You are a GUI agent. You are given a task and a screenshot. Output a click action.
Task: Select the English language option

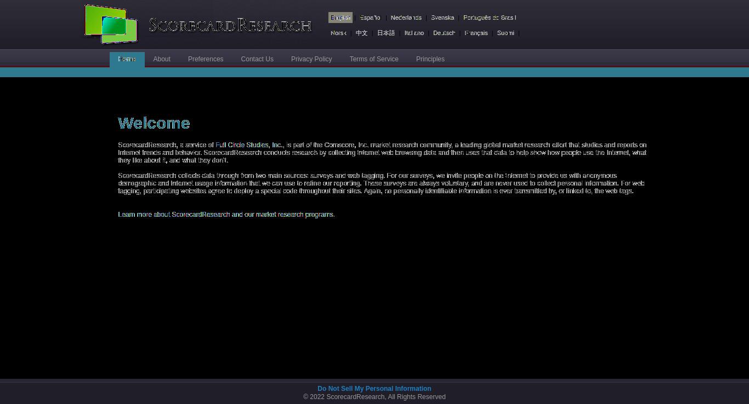[341, 18]
